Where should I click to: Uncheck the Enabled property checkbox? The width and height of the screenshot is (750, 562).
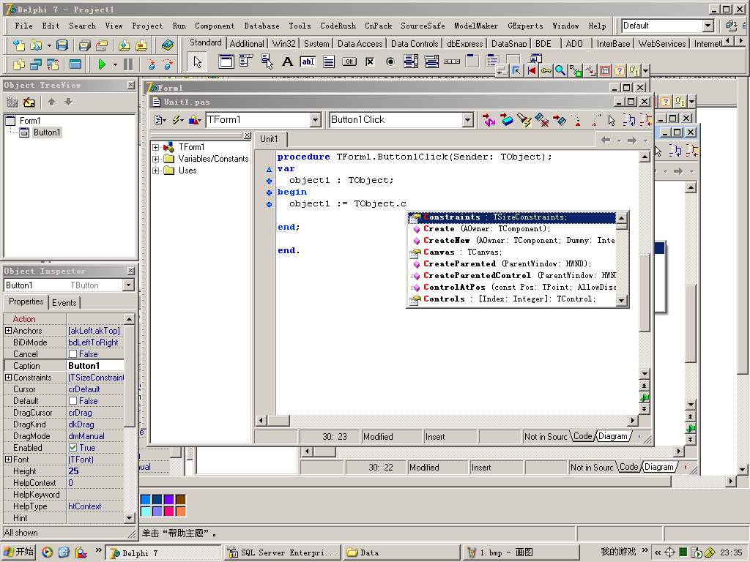pos(73,448)
